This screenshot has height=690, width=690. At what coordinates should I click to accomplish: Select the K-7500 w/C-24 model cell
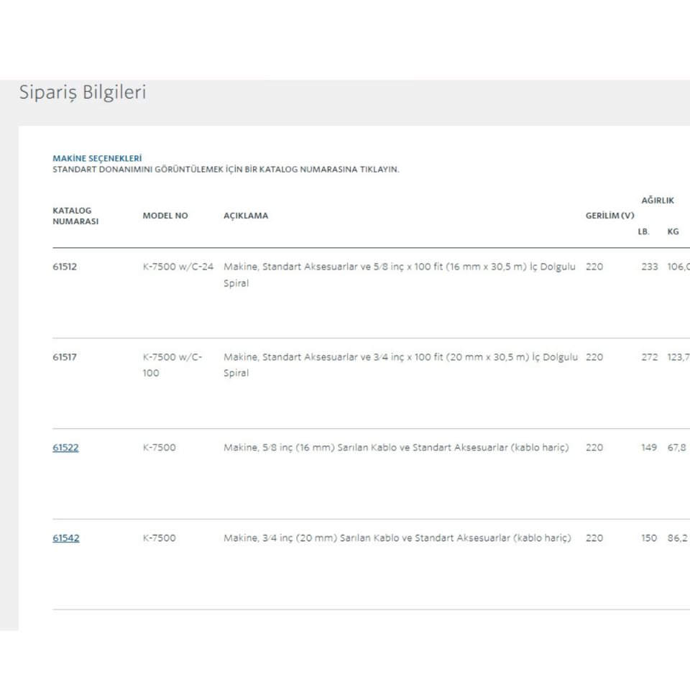[178, 267]
